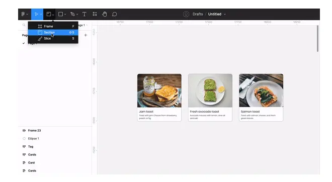This screenshot has height=182, width=332.
Task: Select the Move tool
Action: [x=36, y=14]
